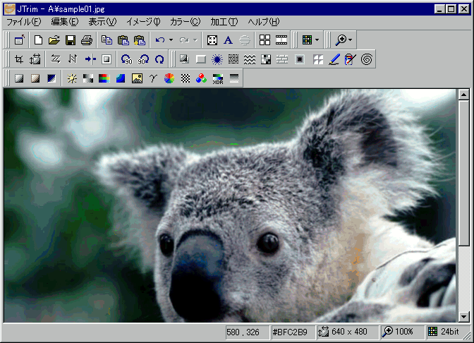Open the ファイル(F) menu

(23, 22)
